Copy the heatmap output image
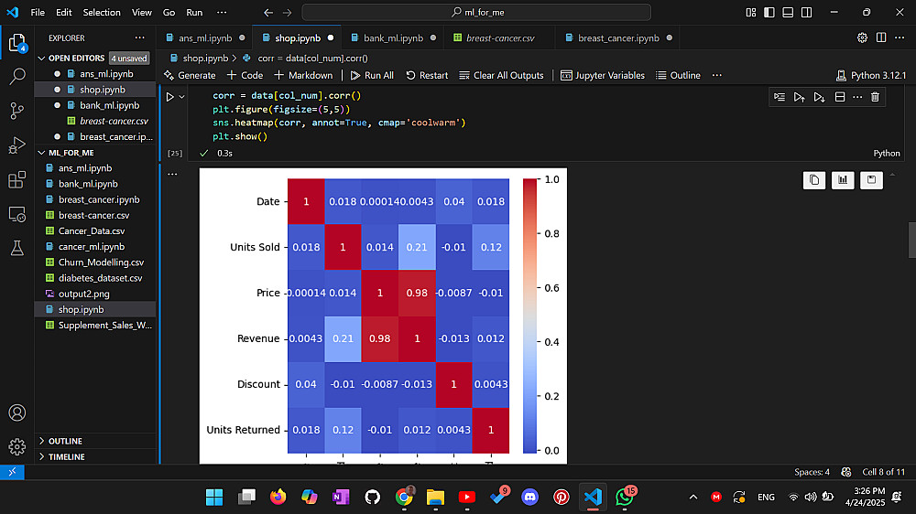This screenshot has width=916, height=514. (814, 180)
